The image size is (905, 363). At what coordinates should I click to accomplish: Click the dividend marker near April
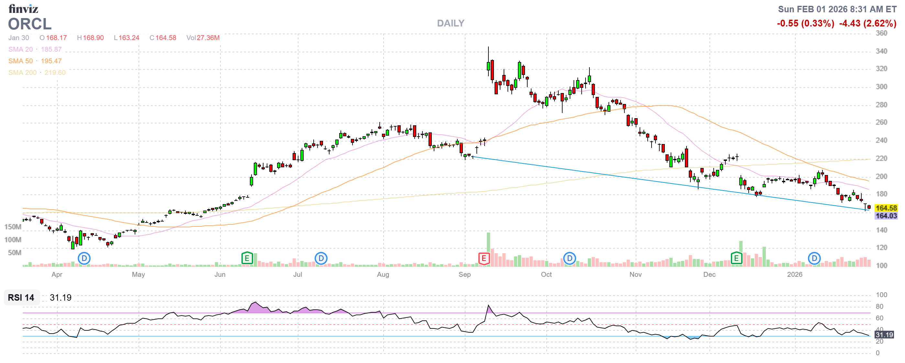point(84,259)
